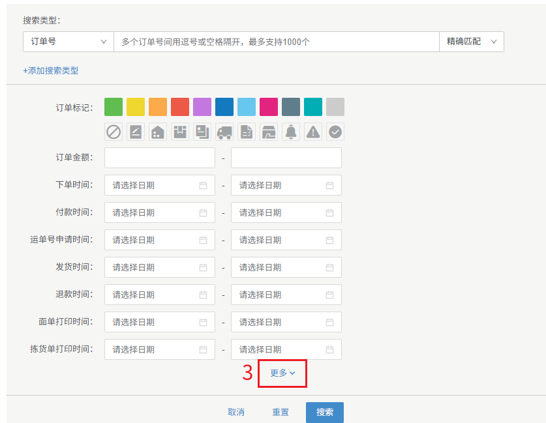This screenshot has height=423, width=546.
Task: Click the delivery truck order mark icon
Action: [x=224, y=132]
